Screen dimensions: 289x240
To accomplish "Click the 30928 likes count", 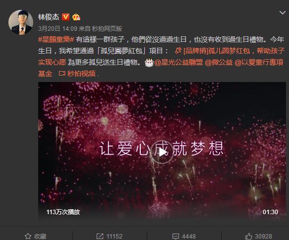I will point(263,237).
